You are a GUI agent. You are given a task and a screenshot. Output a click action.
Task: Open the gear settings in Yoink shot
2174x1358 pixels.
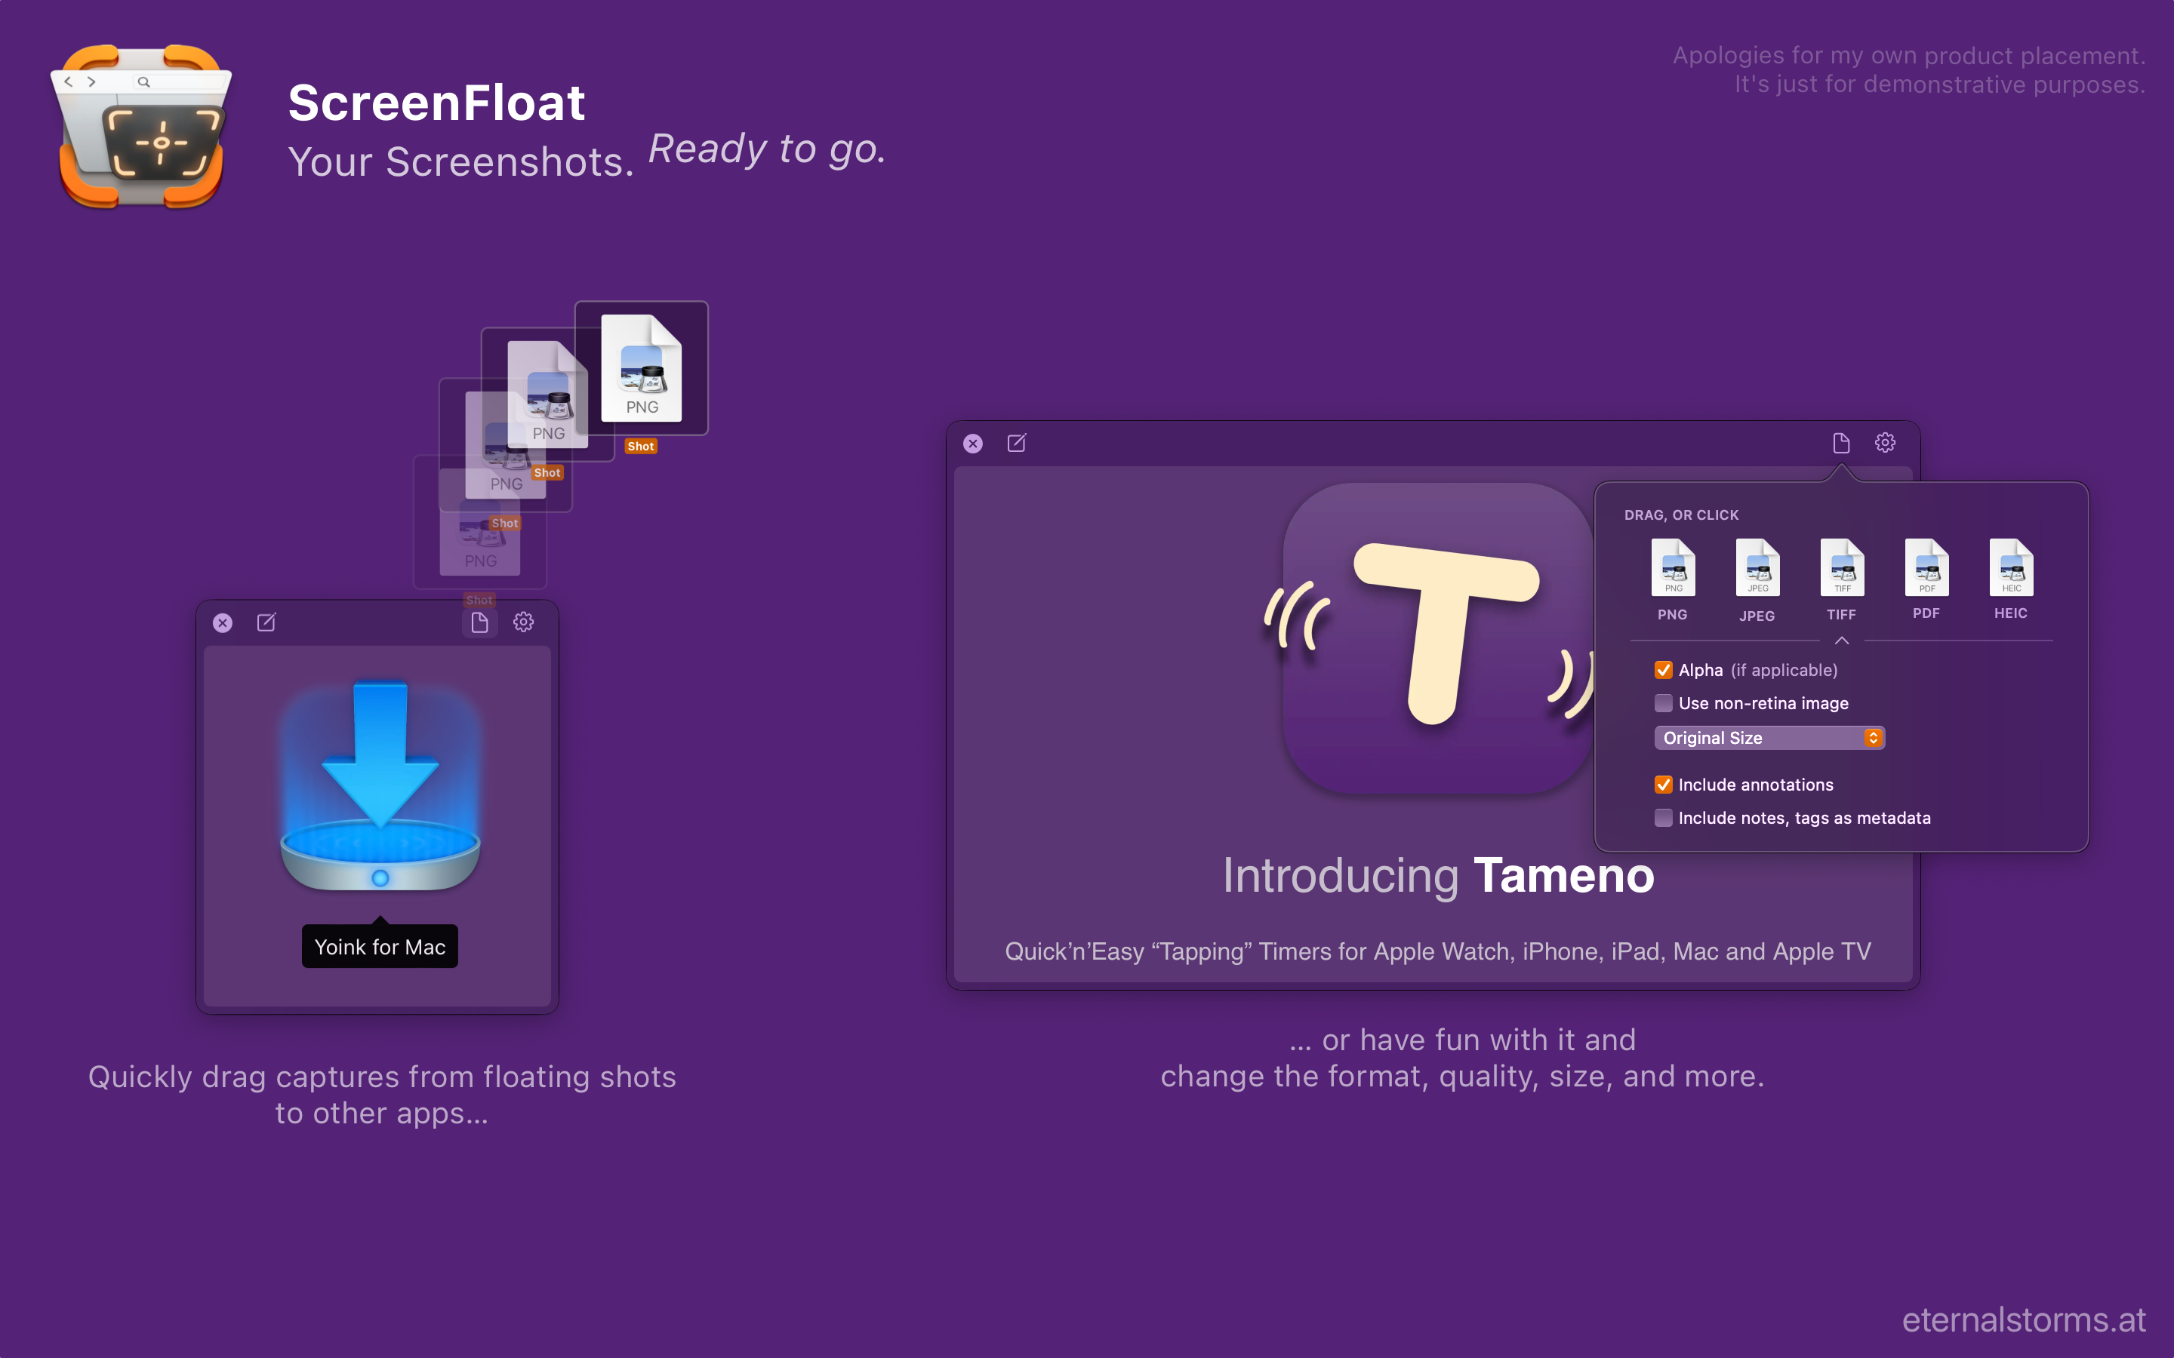tap(524, 622)
